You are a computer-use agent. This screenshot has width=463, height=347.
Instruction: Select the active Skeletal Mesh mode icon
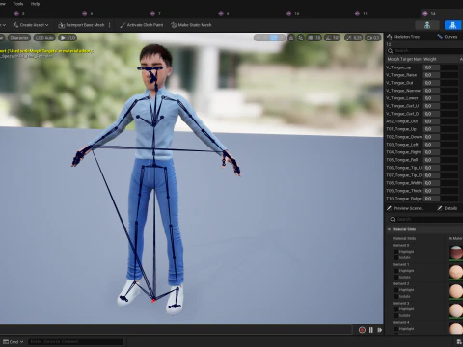(452, 25)
